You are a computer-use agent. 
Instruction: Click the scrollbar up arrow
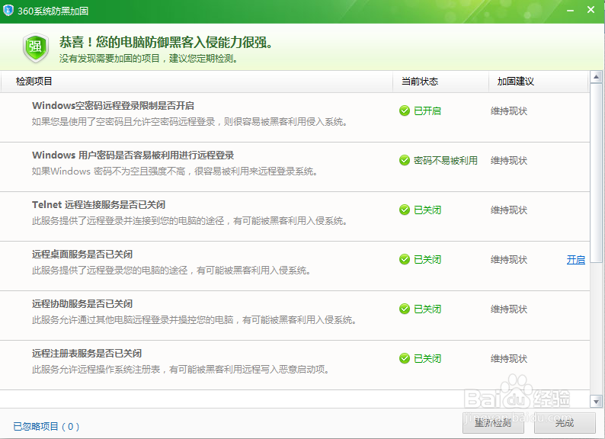tap(596, 77)
